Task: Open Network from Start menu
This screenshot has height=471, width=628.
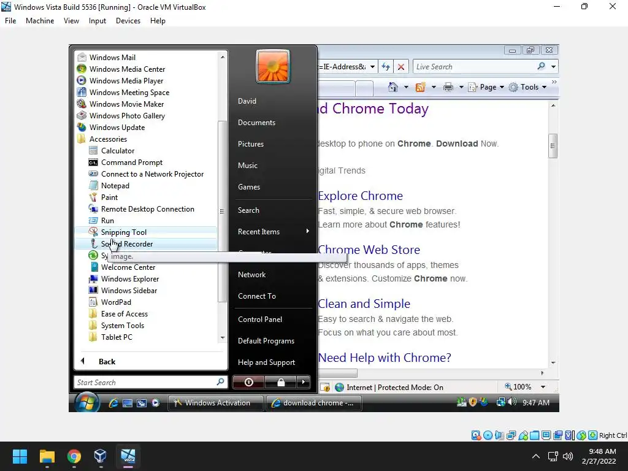Action: 251,275
